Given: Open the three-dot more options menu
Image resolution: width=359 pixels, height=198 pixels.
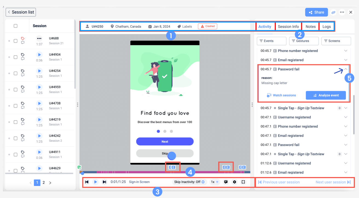Looking at the screenshot, I should (342, 12).
